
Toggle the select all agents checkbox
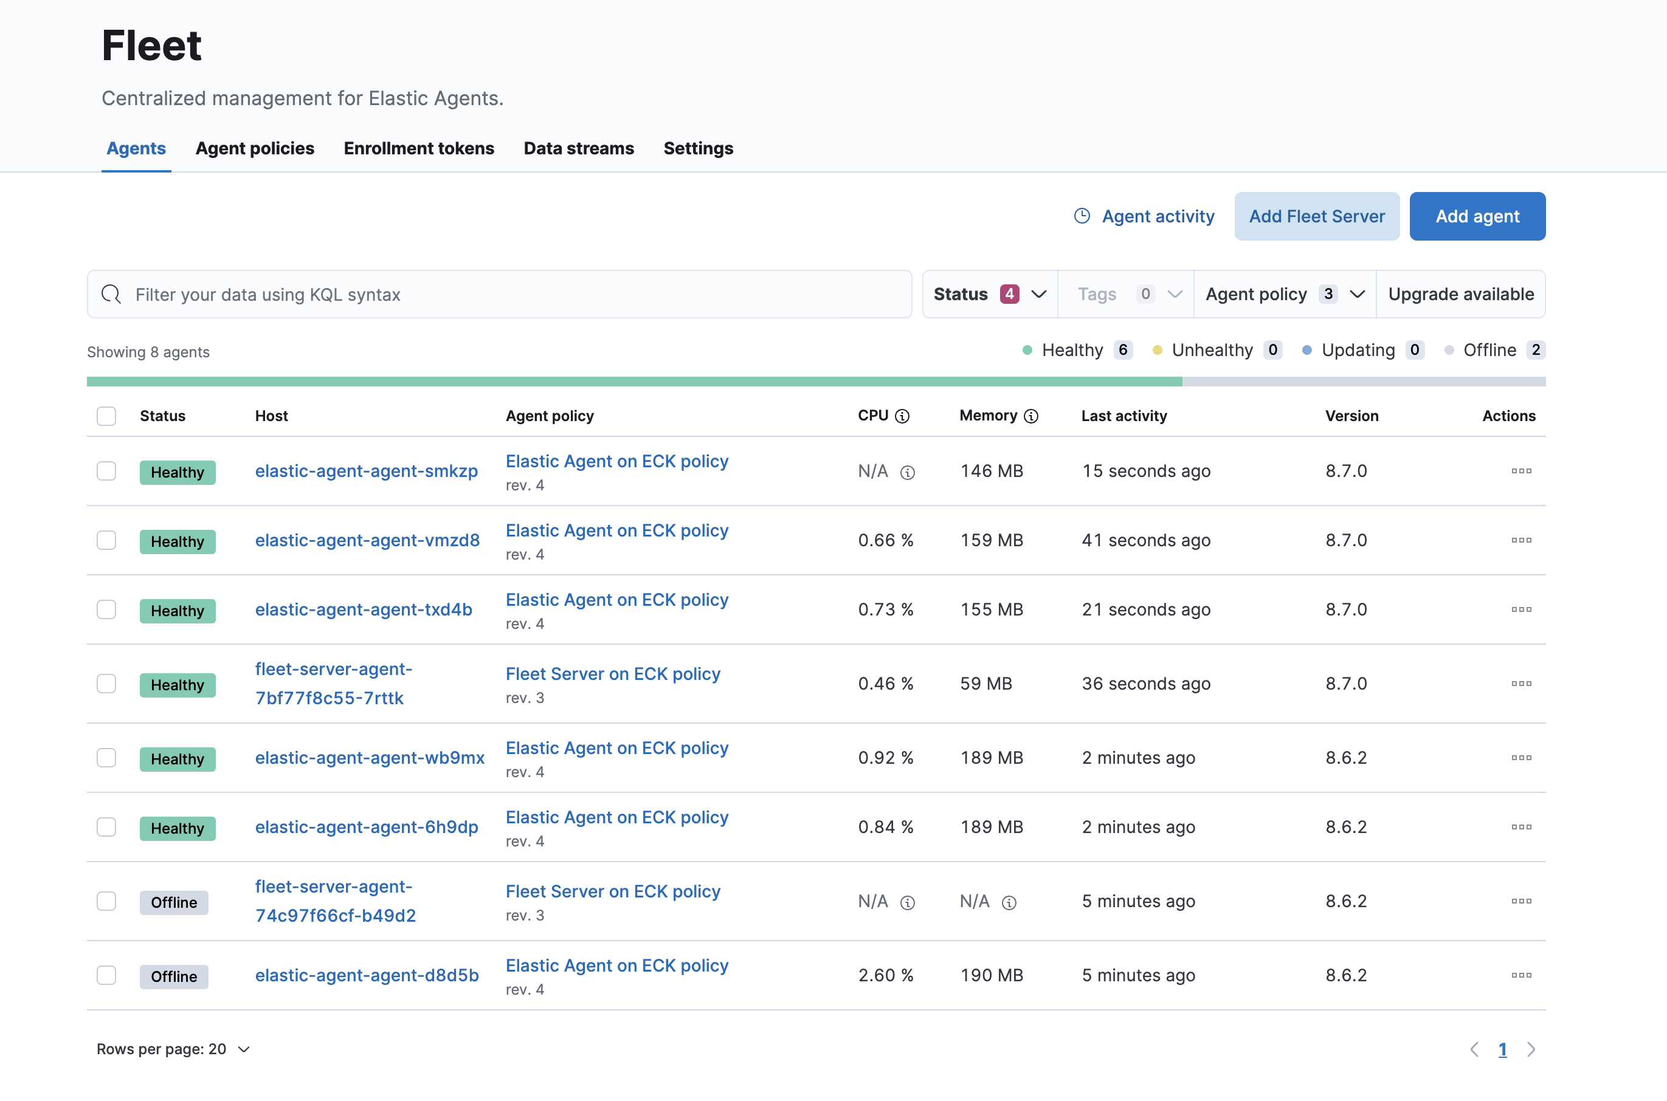point(106,416)
